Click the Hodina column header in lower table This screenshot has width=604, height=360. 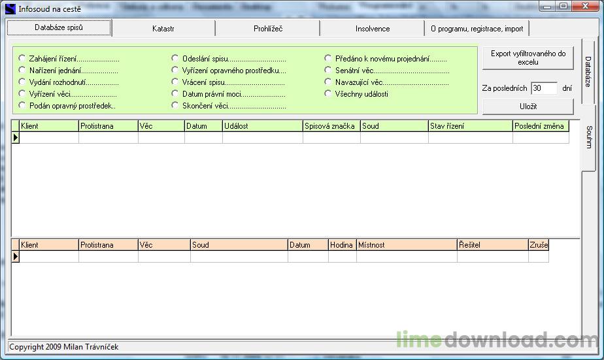(x=341, y=245)
